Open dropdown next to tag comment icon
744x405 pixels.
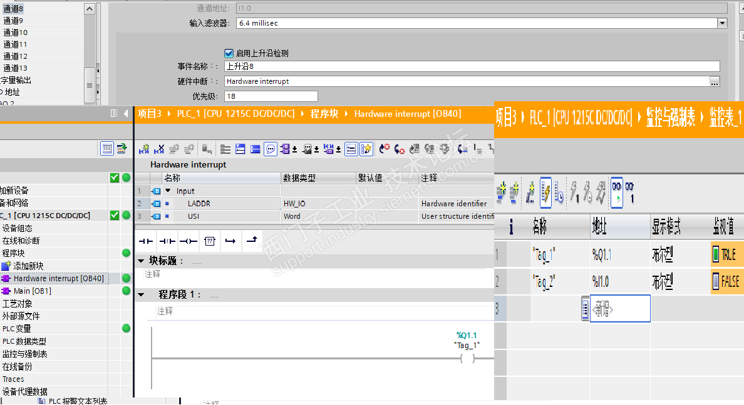point(316,149)
